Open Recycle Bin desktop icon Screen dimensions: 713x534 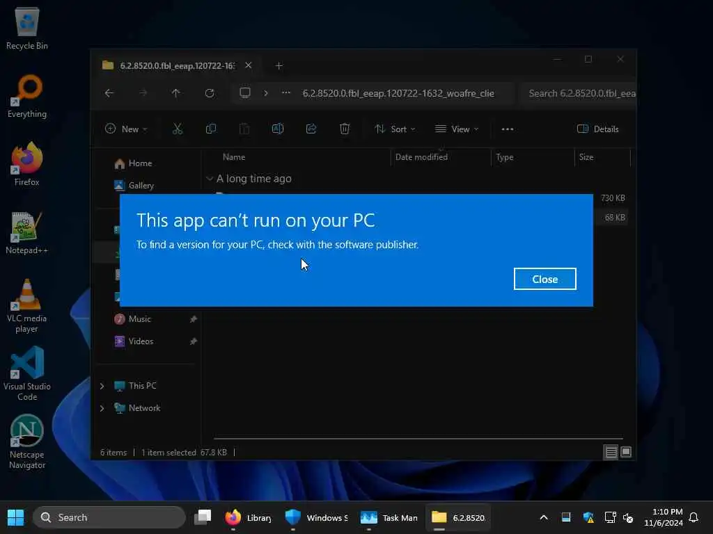point(27,28)
